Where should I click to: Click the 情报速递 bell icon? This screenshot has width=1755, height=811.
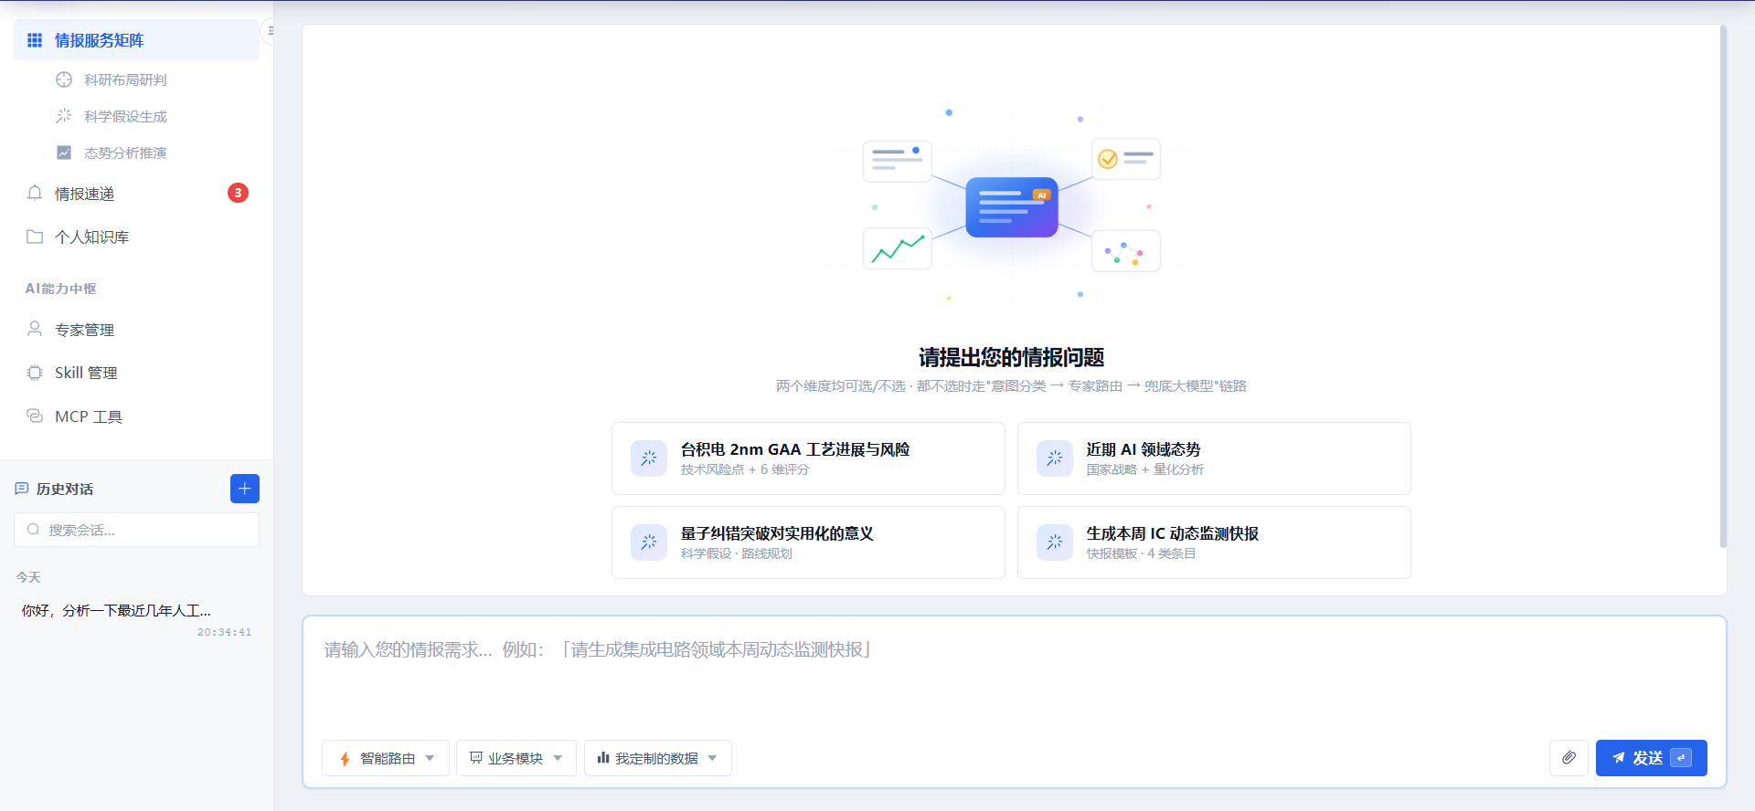pyautogui.click(x=35, y=193)
